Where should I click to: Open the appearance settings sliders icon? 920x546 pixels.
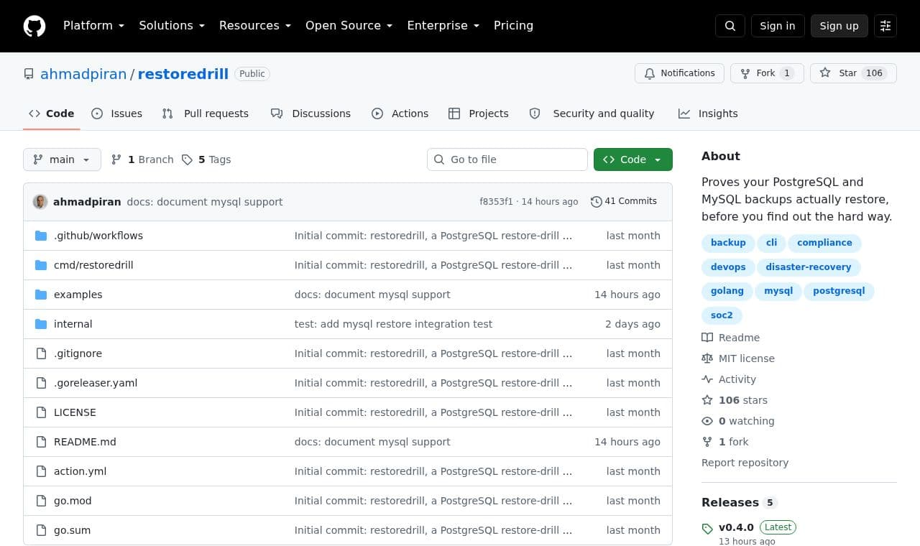coord(885,26)
